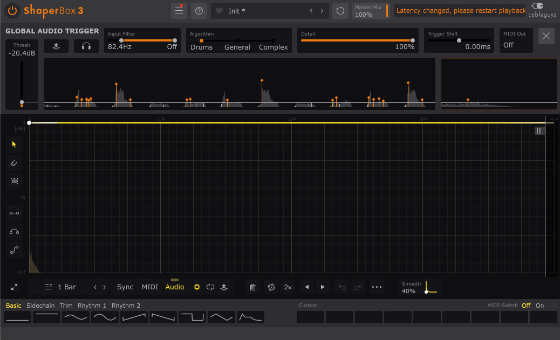The image size is (560, 340).
Task: Open the 1 Bar length dropdown
Action: click(66, 287)
